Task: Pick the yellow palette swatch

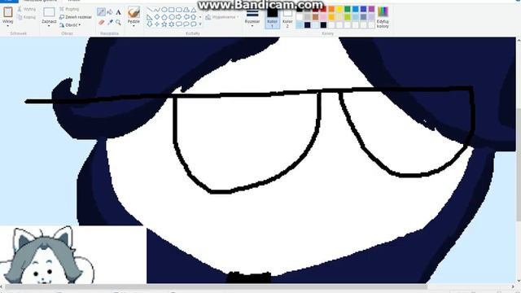Action: click(x=339, y=9)
